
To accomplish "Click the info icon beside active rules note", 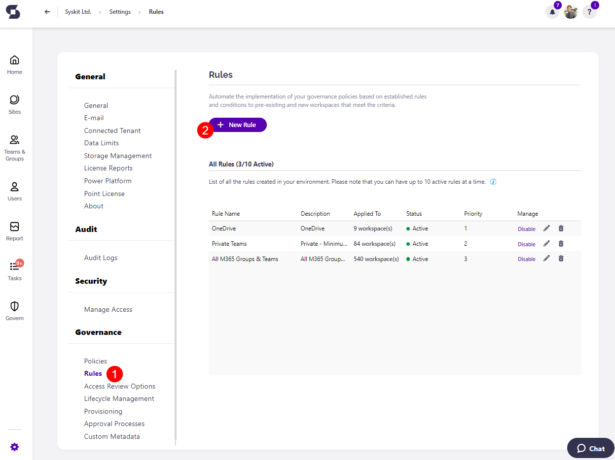I will [x=493, y=182].
